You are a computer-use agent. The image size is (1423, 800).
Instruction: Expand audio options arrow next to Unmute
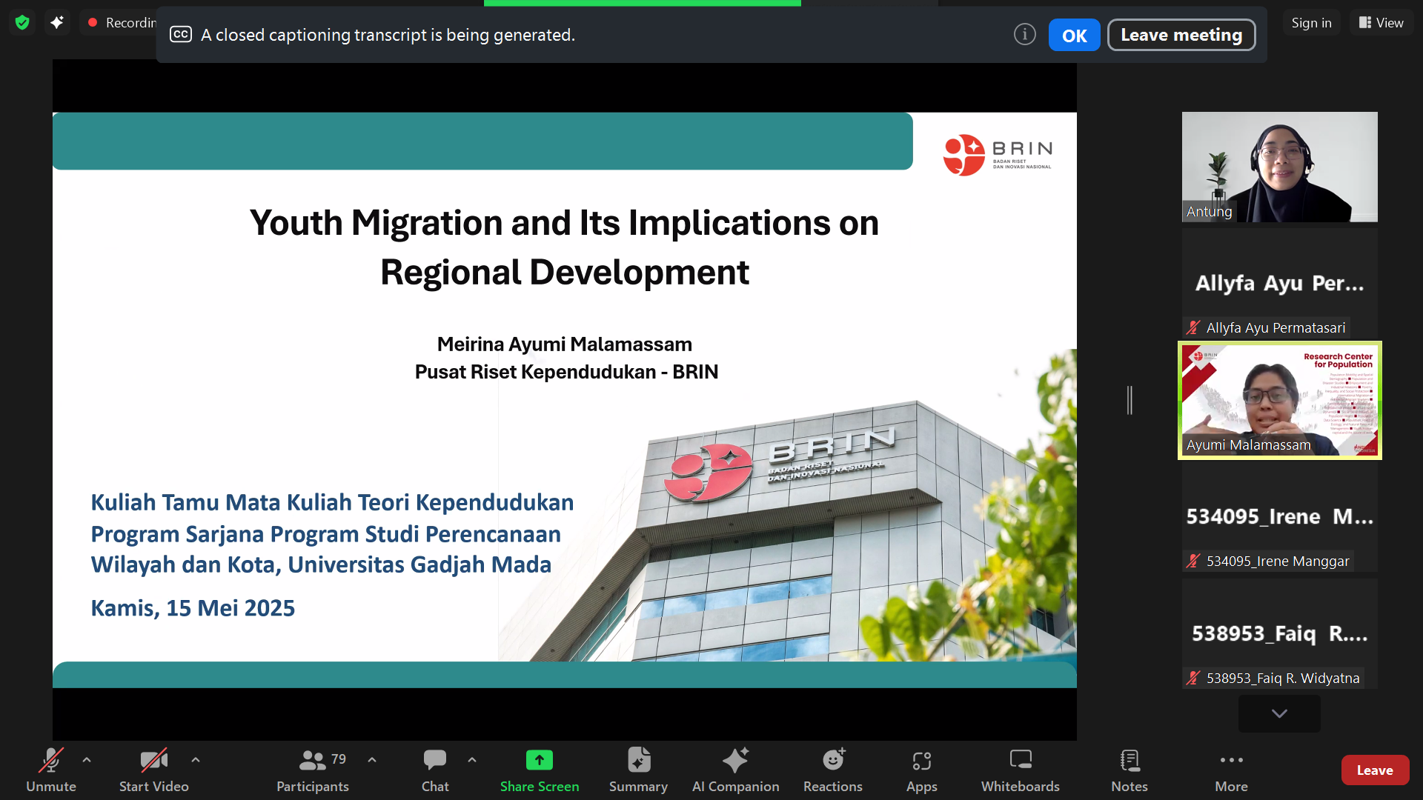(87, 760)
